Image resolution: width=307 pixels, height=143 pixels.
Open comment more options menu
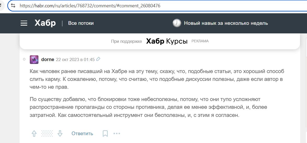pos(117,134)
